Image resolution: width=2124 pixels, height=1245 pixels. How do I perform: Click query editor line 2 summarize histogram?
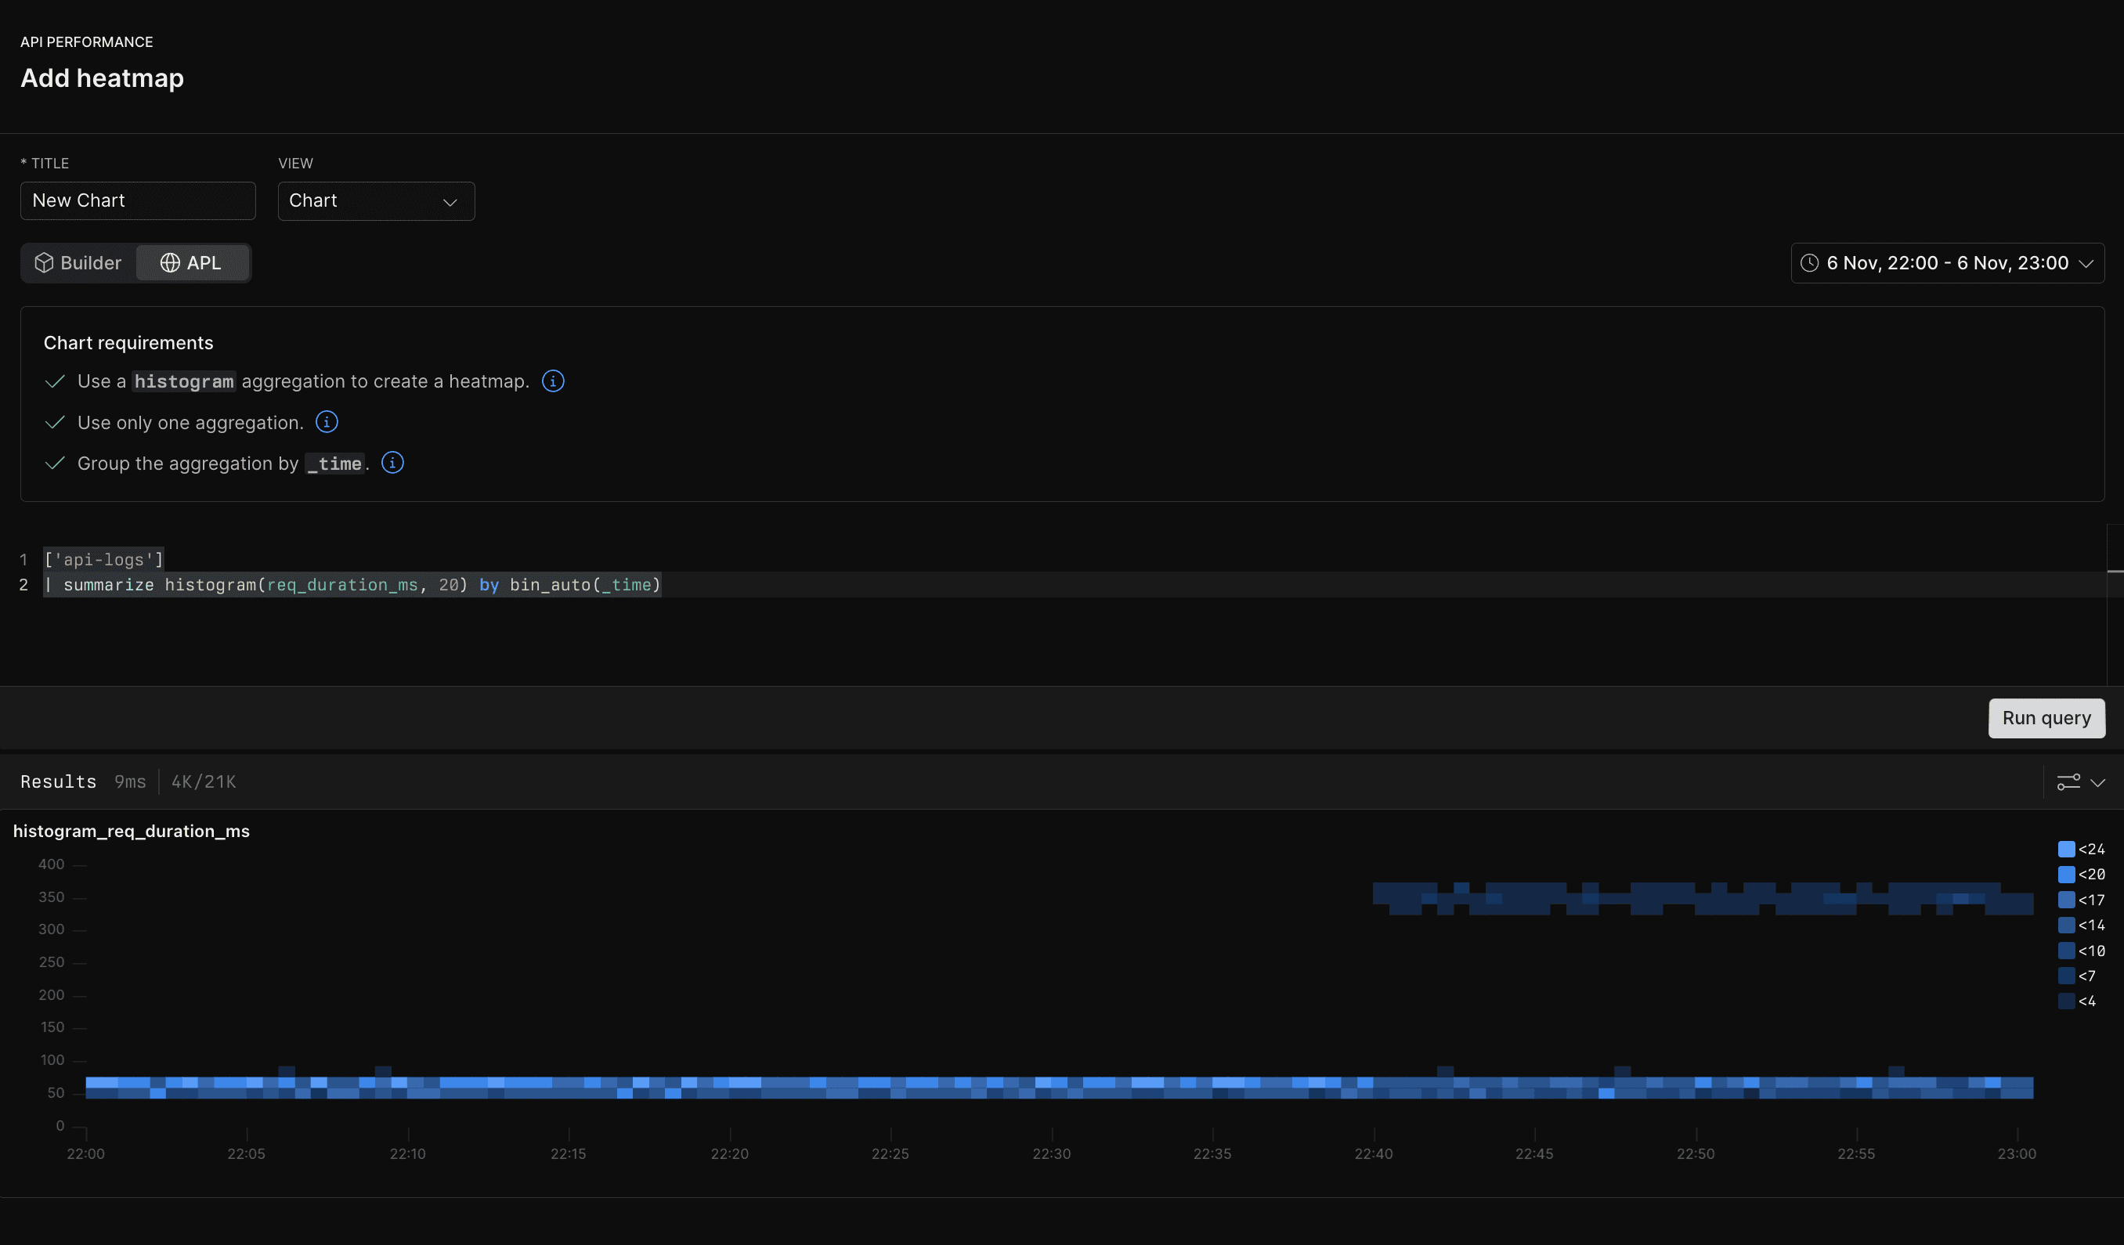[x=352, y=585]
